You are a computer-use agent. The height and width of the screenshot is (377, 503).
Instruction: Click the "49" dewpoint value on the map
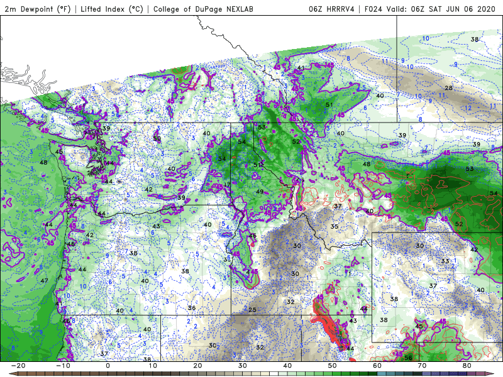tap(260, 192)
